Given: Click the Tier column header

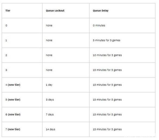Looking at the screenshot, I should tap(22, 11).
